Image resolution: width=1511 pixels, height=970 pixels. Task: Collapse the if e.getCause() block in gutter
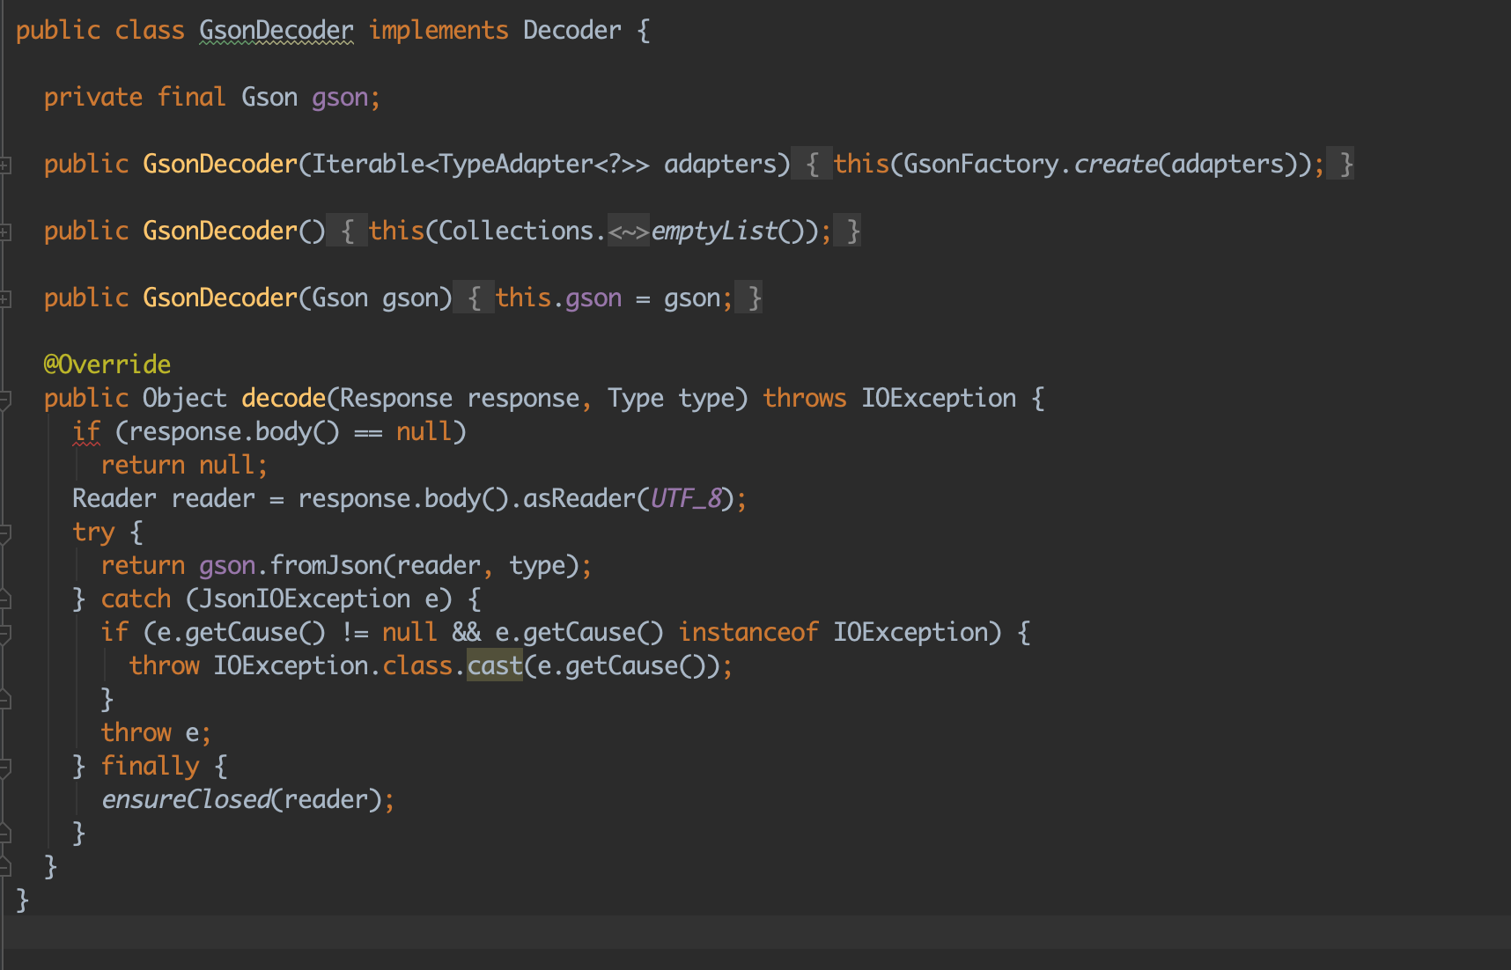(4, 633)
